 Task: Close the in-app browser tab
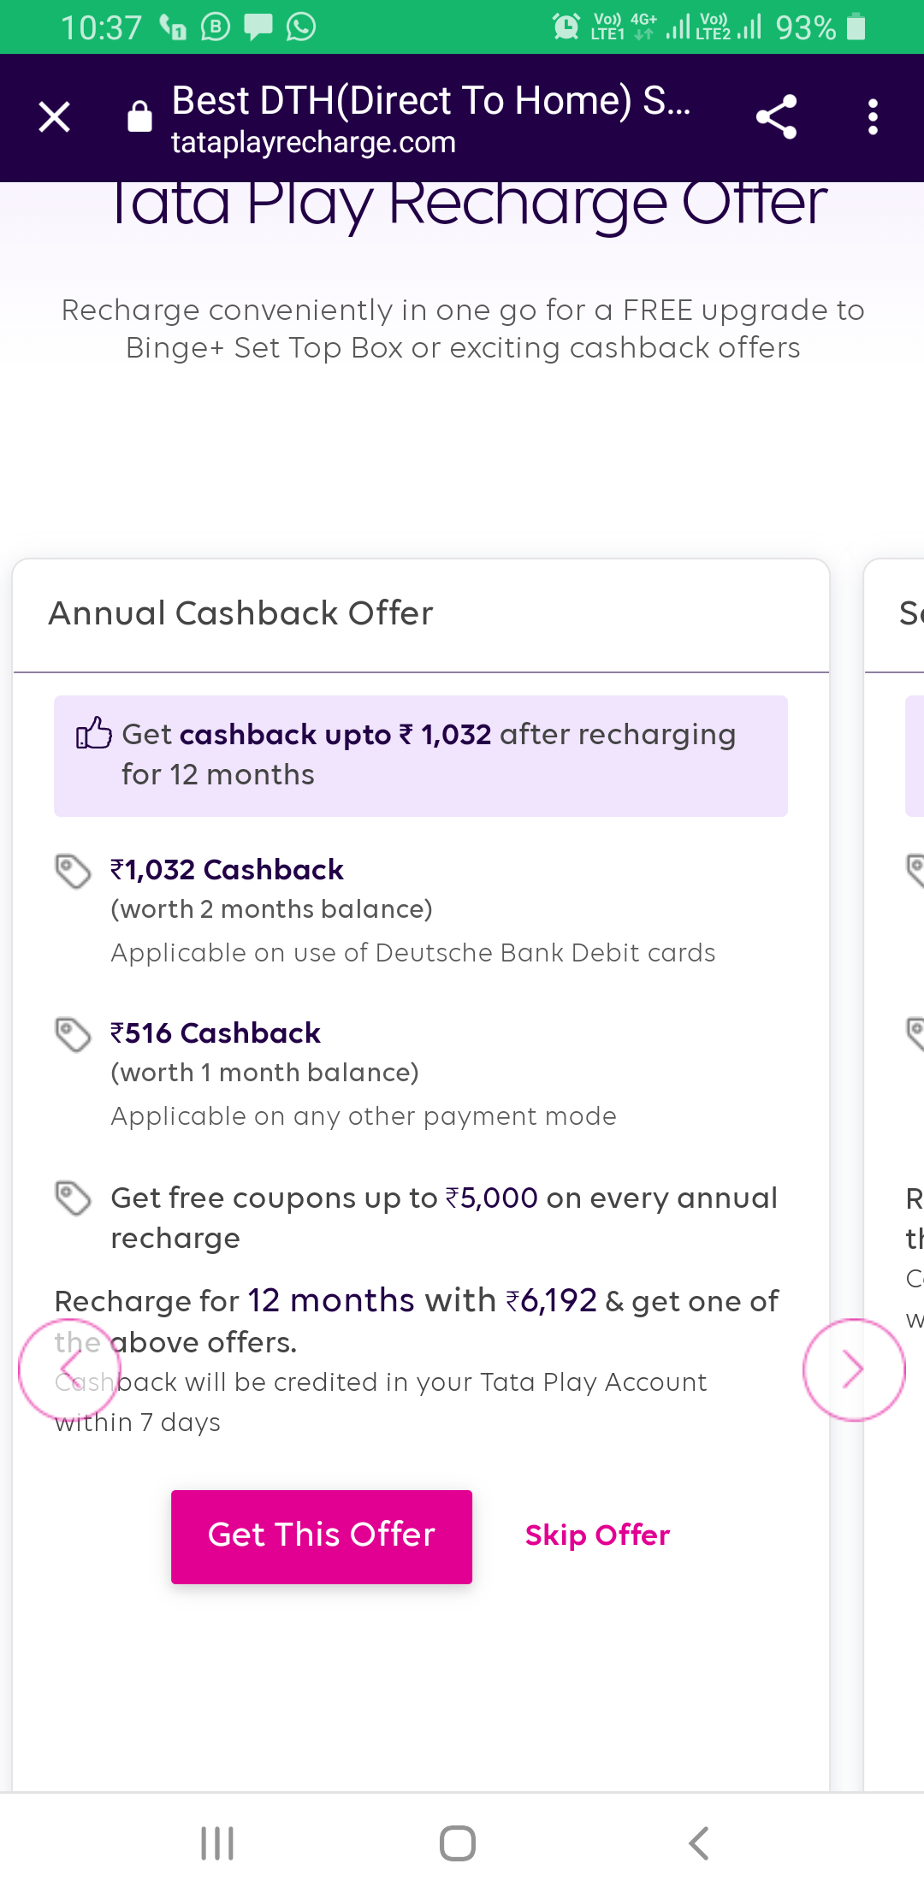(55, 117)
